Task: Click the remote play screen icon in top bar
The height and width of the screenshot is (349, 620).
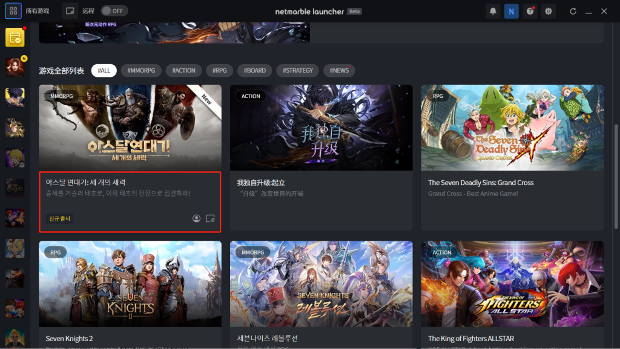Action: (70, 11)
